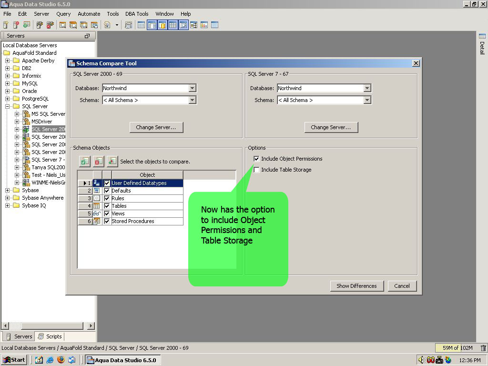
Task: Click the Firefox icon in the quick launch
Action: 61,360
